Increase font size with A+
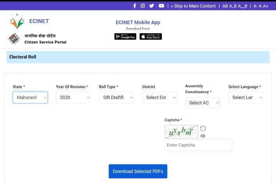 [265, 6]
